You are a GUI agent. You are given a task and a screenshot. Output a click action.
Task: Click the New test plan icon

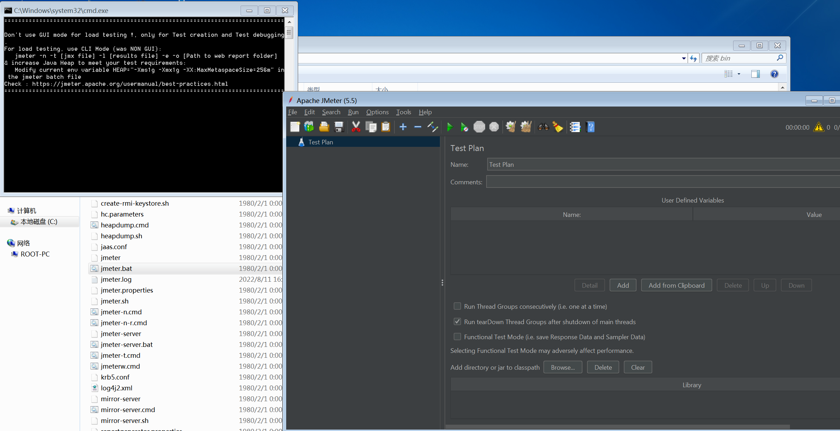click(295, 127)
